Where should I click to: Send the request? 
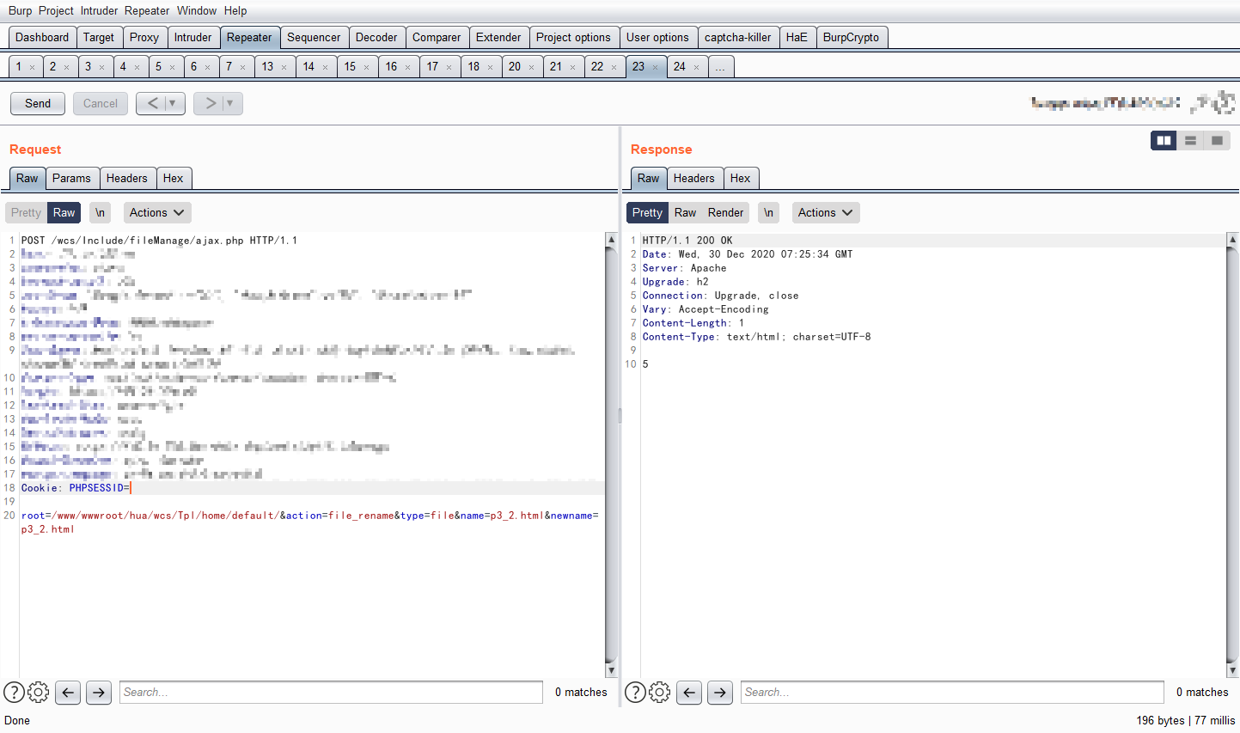coord(38,103)
